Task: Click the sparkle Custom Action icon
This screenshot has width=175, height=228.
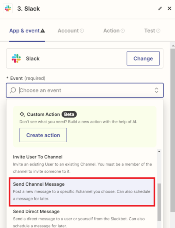Action: click(22, 114)
